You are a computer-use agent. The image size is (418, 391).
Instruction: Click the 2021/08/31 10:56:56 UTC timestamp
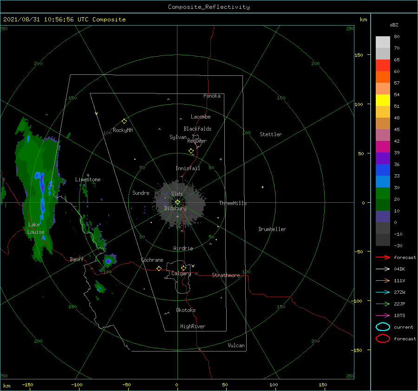(46, 20)
